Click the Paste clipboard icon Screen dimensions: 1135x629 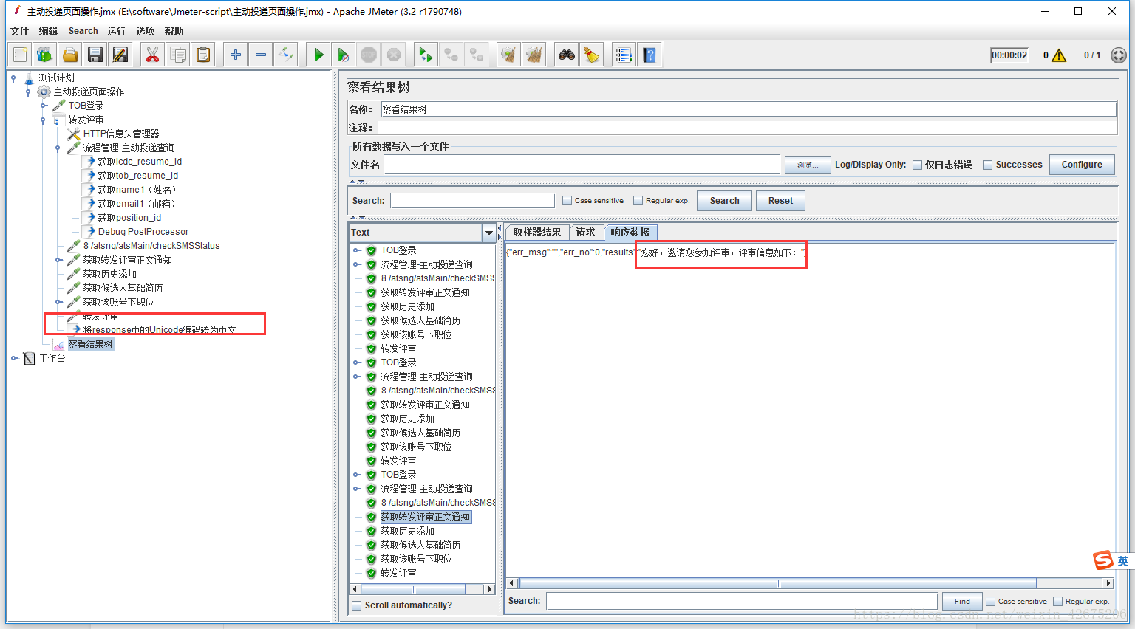tap(203, 55)
